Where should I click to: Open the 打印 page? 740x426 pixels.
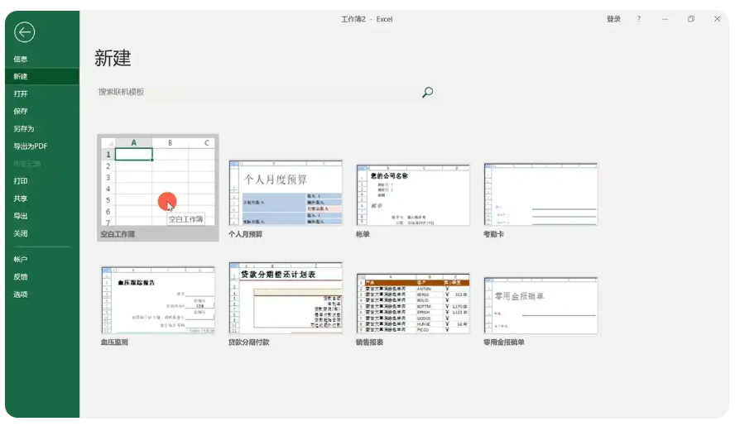[21, 181]
